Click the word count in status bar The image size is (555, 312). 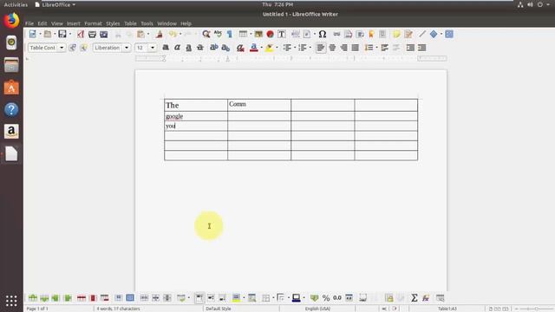[x=118, y=309]
